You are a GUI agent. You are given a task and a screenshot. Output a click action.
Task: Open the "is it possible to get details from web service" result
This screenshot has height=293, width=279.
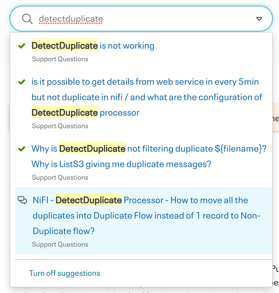coord(147,97)
